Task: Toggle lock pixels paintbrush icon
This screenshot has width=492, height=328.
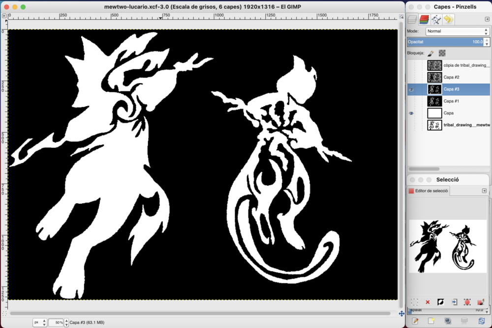Action: tap(430, 53)
